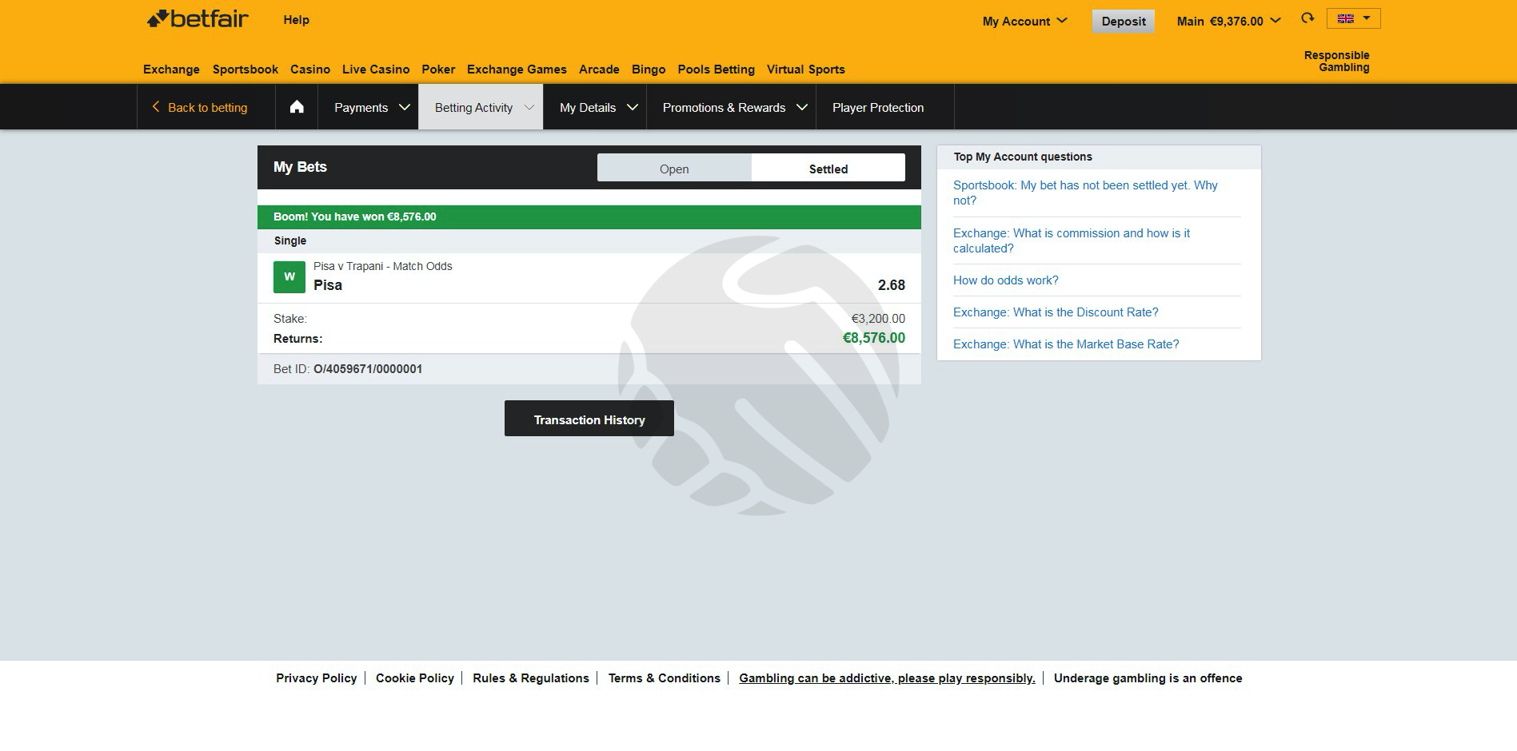The width and height of the screenshot is (1517, 751).
Task: Click the Pisa selection name
Action: [x=328, y=285]
